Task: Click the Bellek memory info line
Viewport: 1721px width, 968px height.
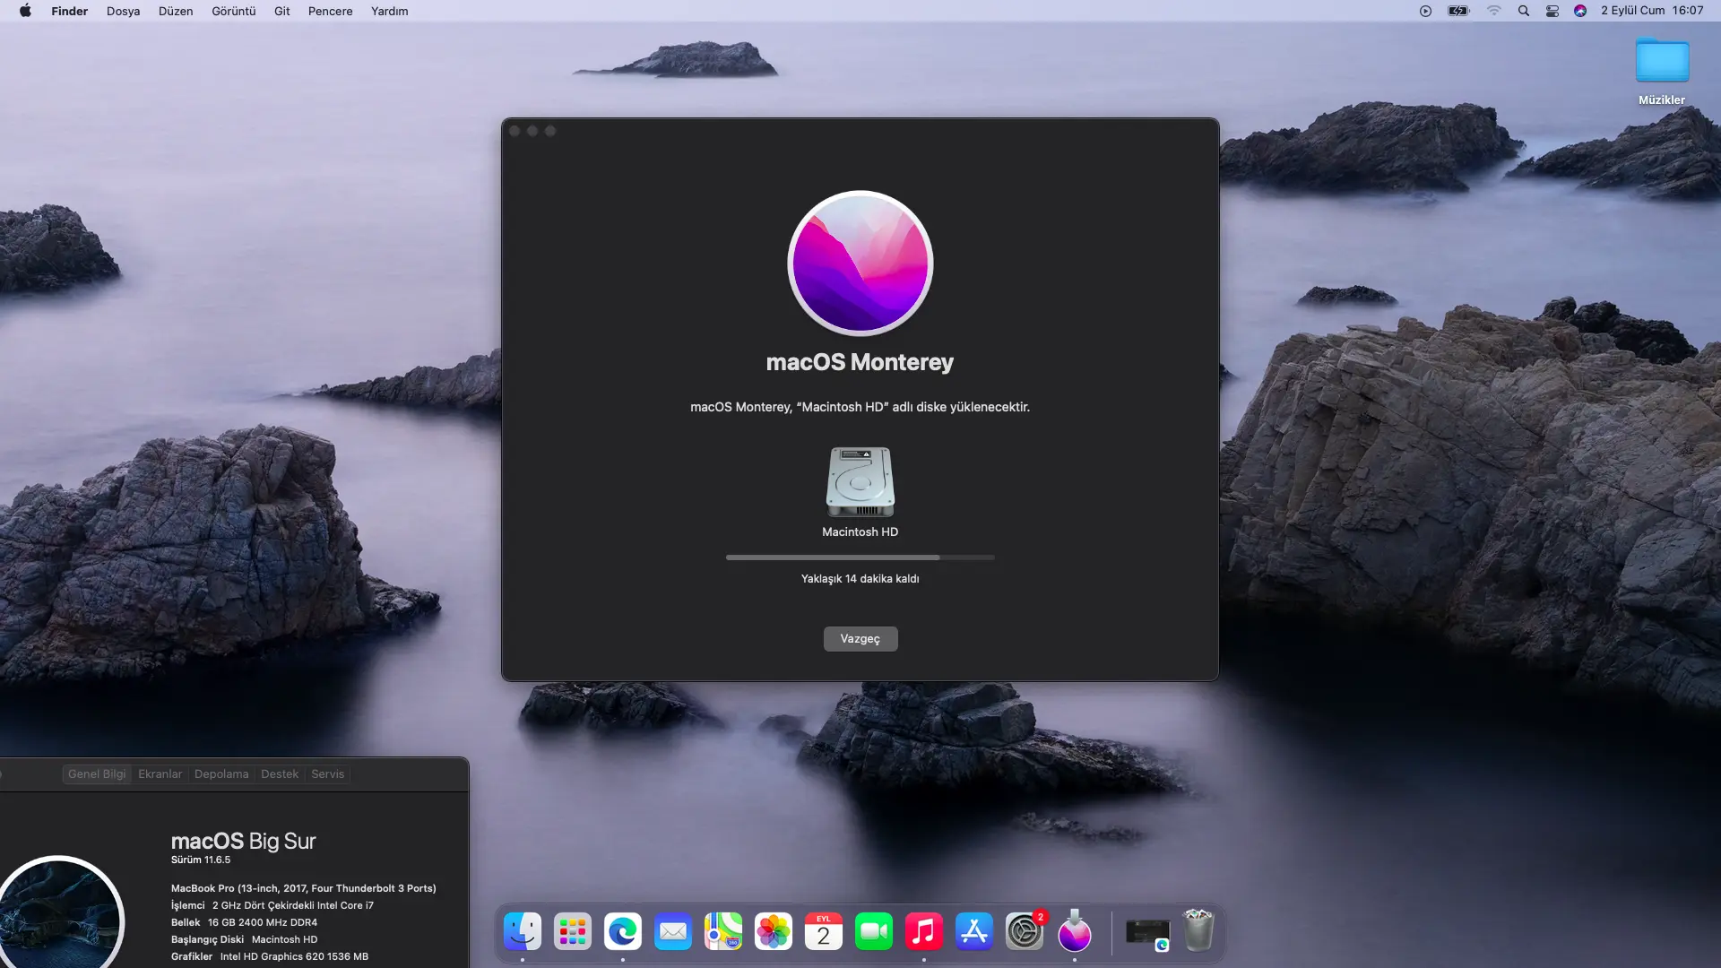Action: [x=244, y=922]
